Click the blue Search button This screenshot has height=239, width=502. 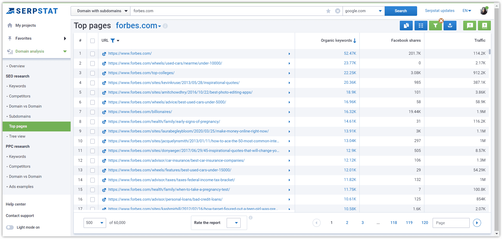point(401,11)
